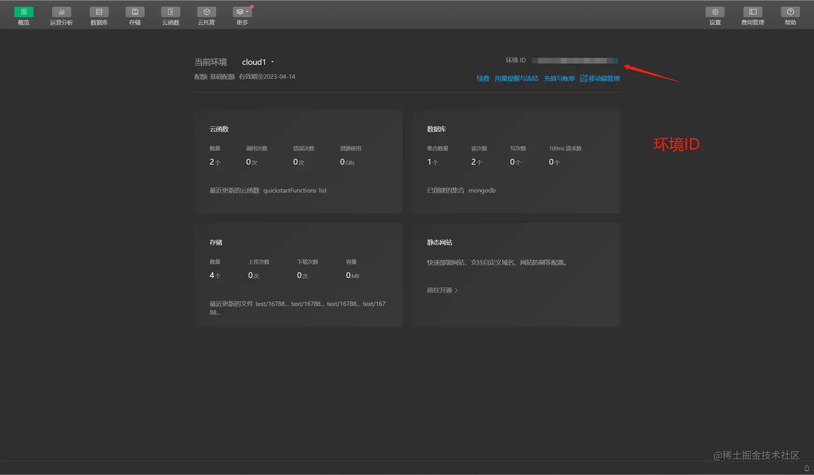Click the 移动端管理 QR code link
This screenshot has height=475, width=814.
pyautogui.click(x=600, y=79)
